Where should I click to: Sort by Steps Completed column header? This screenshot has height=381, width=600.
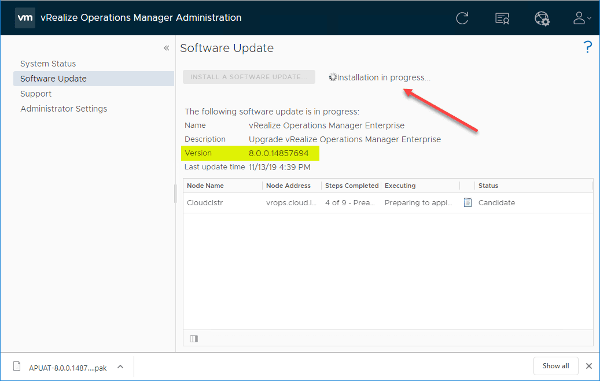coord(352,186)
